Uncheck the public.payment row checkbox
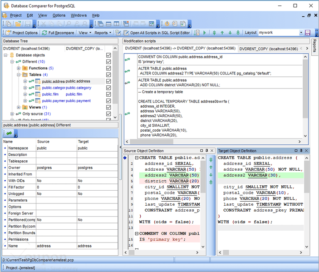 tap(108, 101)
